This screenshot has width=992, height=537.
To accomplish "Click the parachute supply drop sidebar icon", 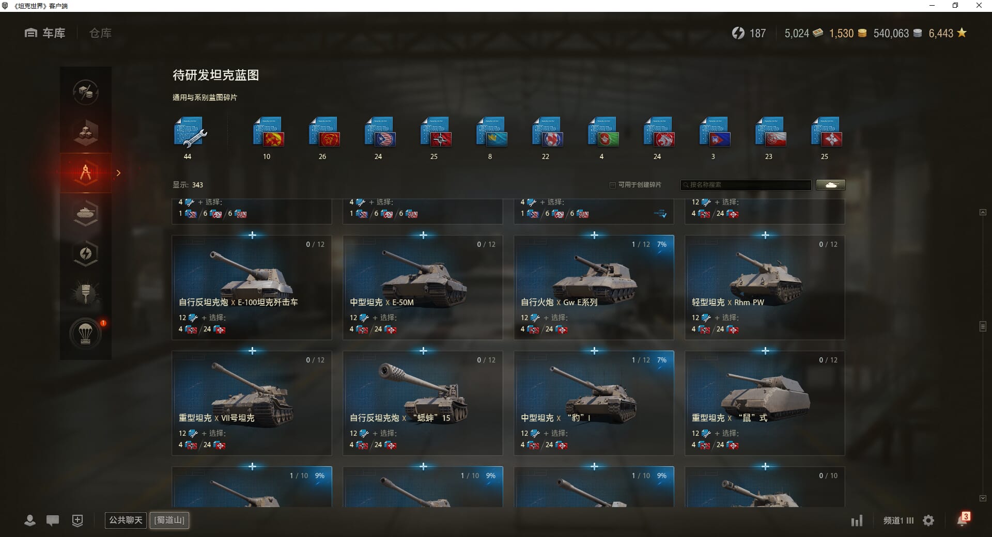I will pyautogui.click(x=86, y=334).
